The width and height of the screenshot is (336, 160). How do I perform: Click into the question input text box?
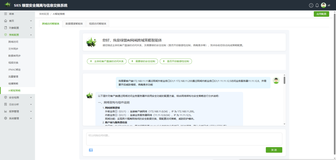184,139
